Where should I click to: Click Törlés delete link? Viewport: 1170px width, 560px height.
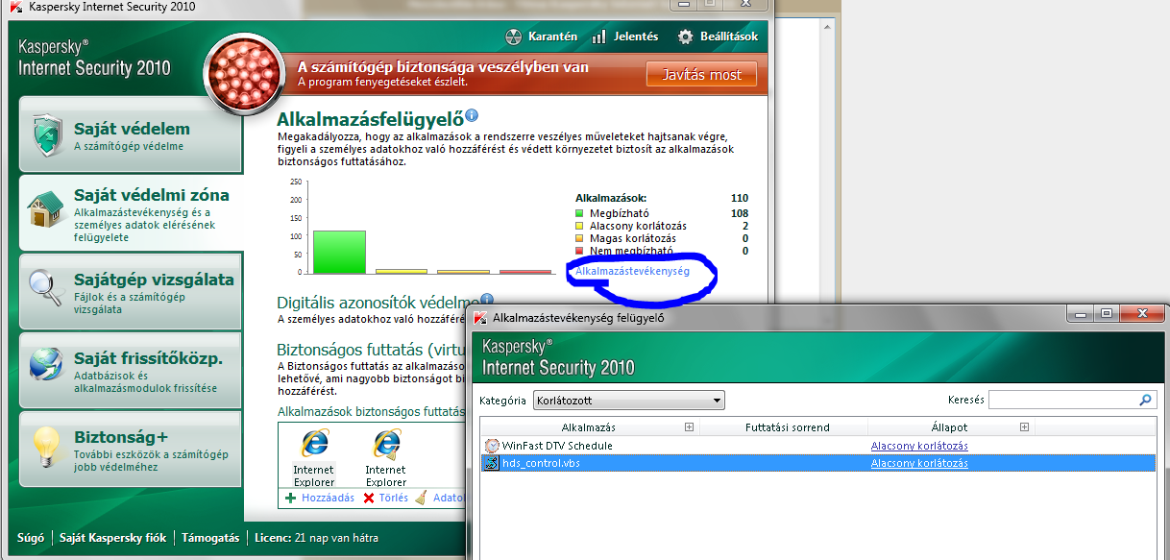tap(385, 498)
